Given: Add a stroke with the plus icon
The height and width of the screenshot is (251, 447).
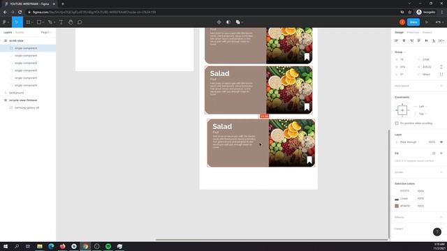Looking at the screenshot, I should point(441,172).
